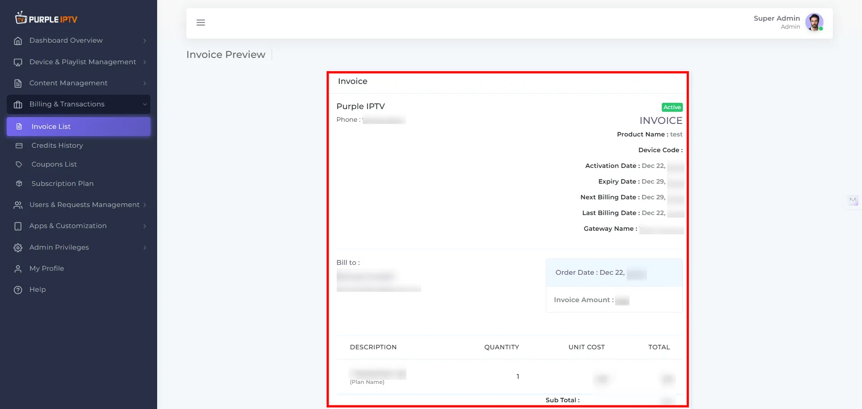Open Apps & Customization menu
The image size is (862, 409).
pyautogui.click(x=79, y=226)
